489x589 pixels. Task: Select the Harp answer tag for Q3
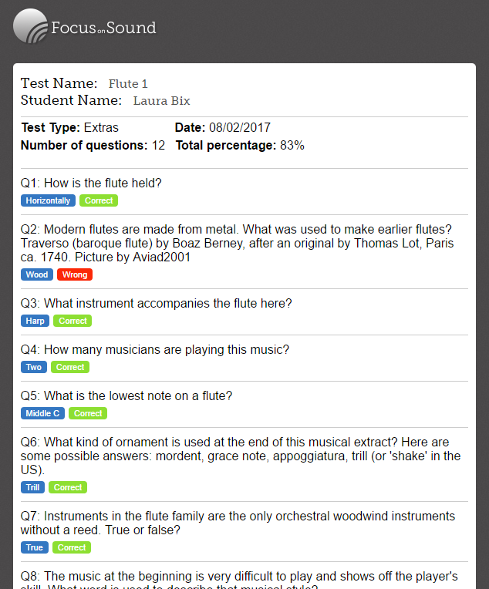[x=35, y=321]
